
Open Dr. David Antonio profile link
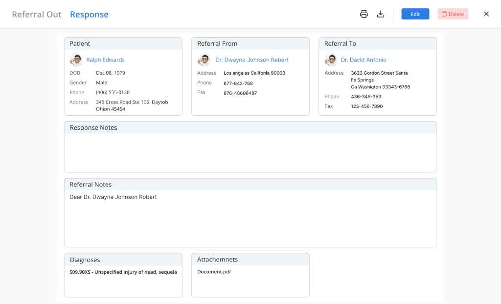(x=364, y=60)
